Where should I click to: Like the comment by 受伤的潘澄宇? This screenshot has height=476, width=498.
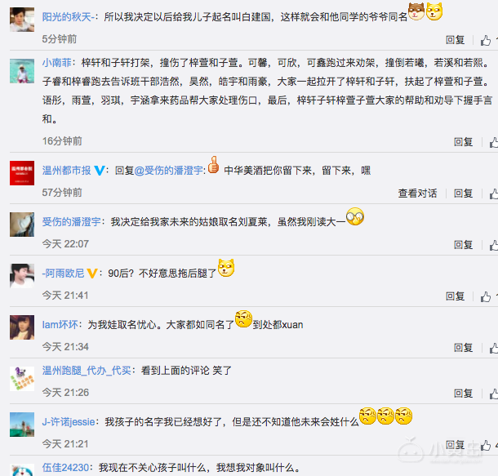(x=494, y=245)
